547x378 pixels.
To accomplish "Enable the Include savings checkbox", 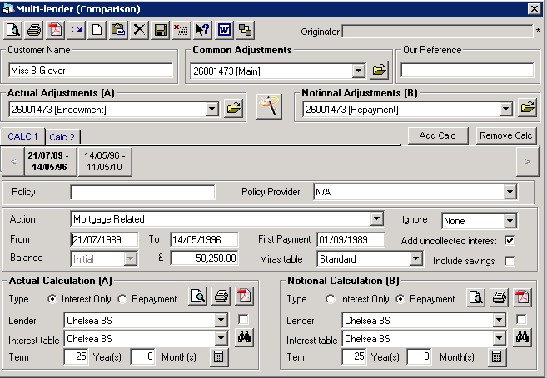I will point(510,261).
